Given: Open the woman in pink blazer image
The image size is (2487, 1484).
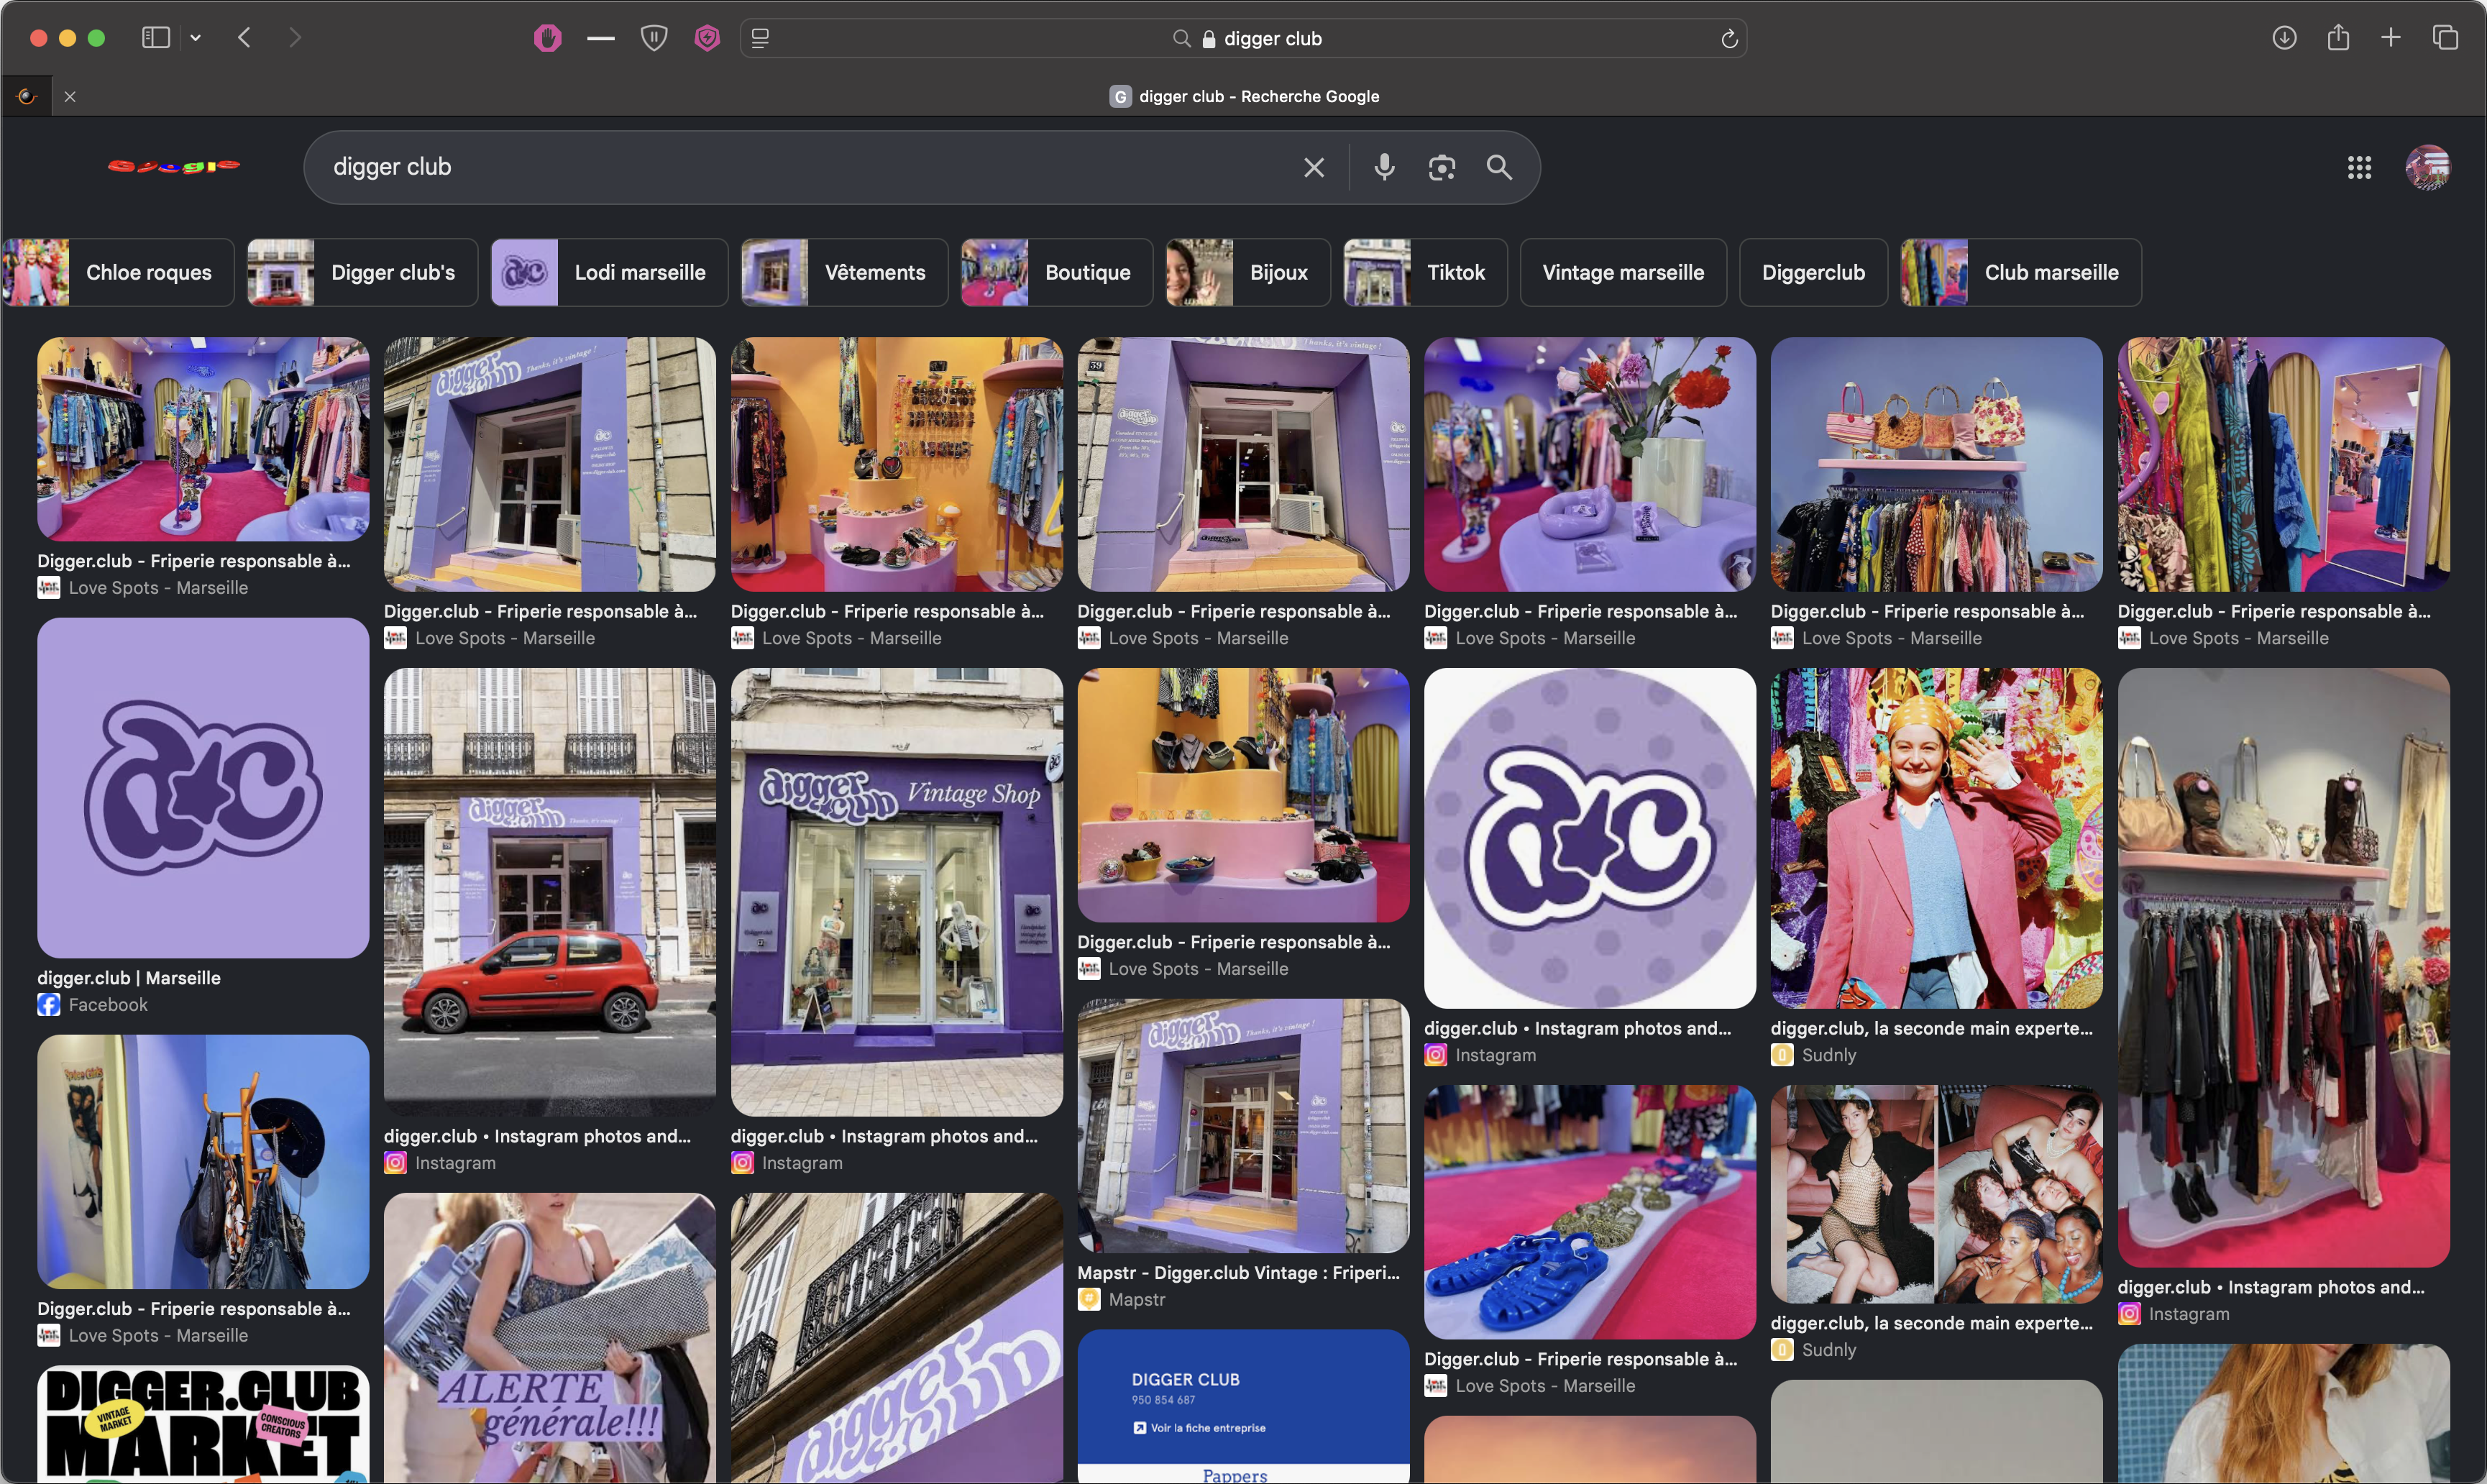Looking at the screenshot, I should pos(1936,838).
